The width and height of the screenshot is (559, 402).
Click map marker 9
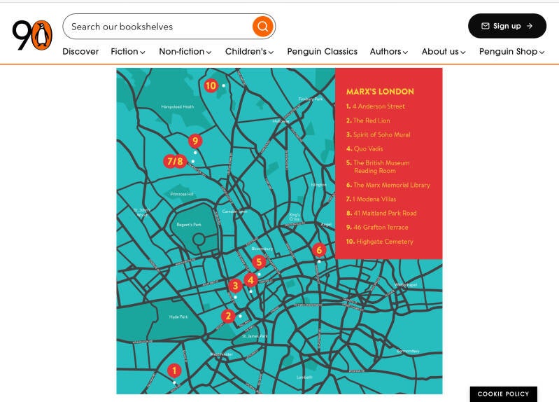pos(195,141)
